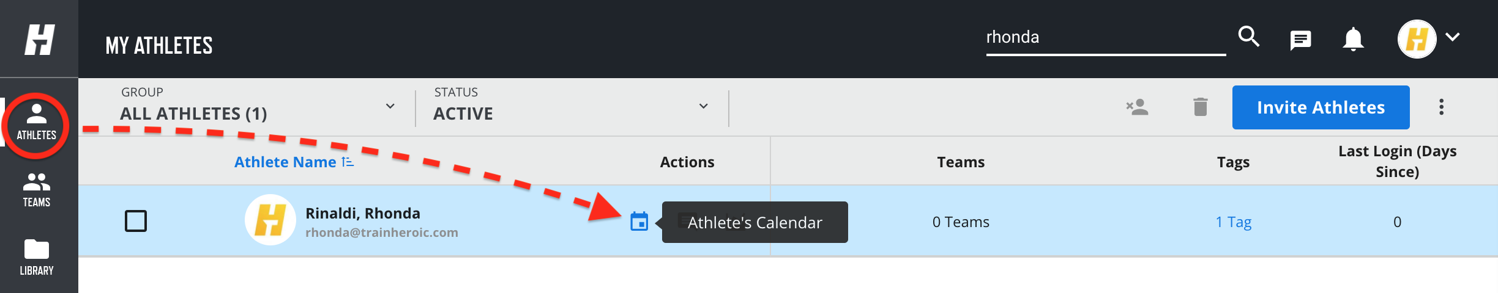Open the 1 Tag link
This screenshot has height=293, width=1498.
point(1233,222)
